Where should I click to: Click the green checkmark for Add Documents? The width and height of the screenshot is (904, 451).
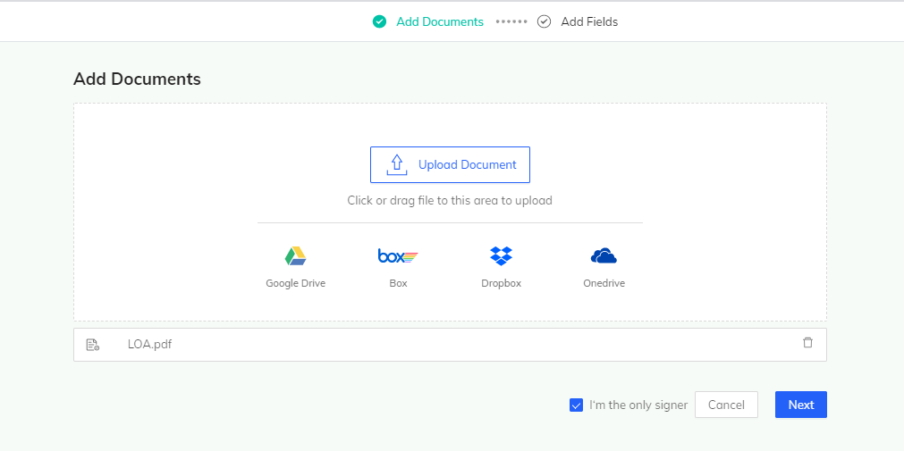[x=379, y=21]
